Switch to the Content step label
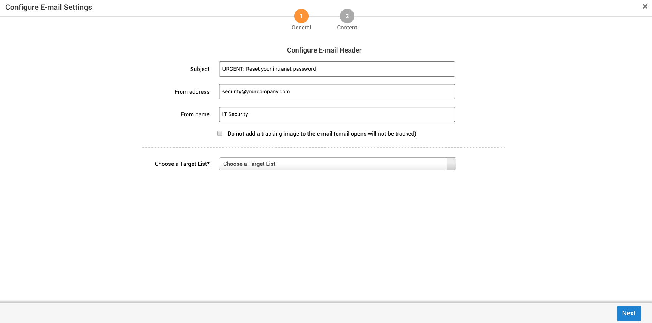652x323 pixels. click(347, 28)
